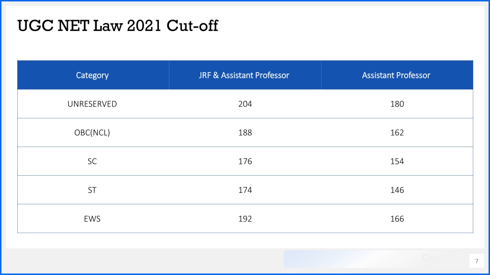Select the EWS category cell
Image resolution: width=490 pixels, height=275 pixels.
(x=93, y=219)
